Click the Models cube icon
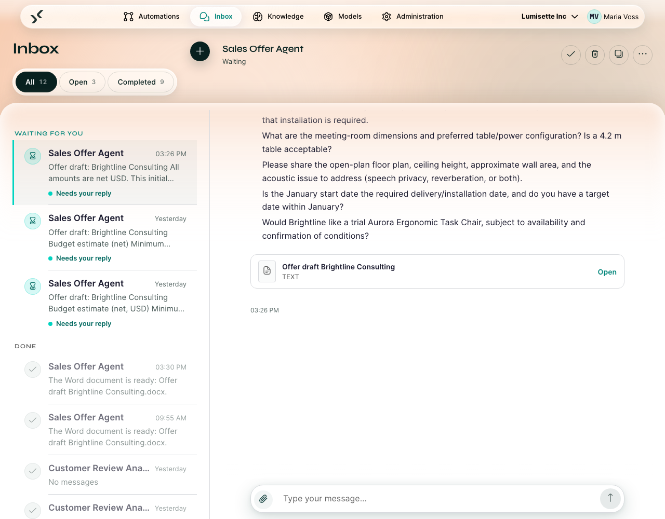 point(328,17)
